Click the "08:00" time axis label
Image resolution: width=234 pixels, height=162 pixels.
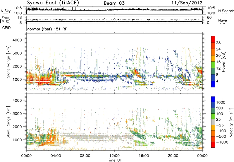(85, 156)
